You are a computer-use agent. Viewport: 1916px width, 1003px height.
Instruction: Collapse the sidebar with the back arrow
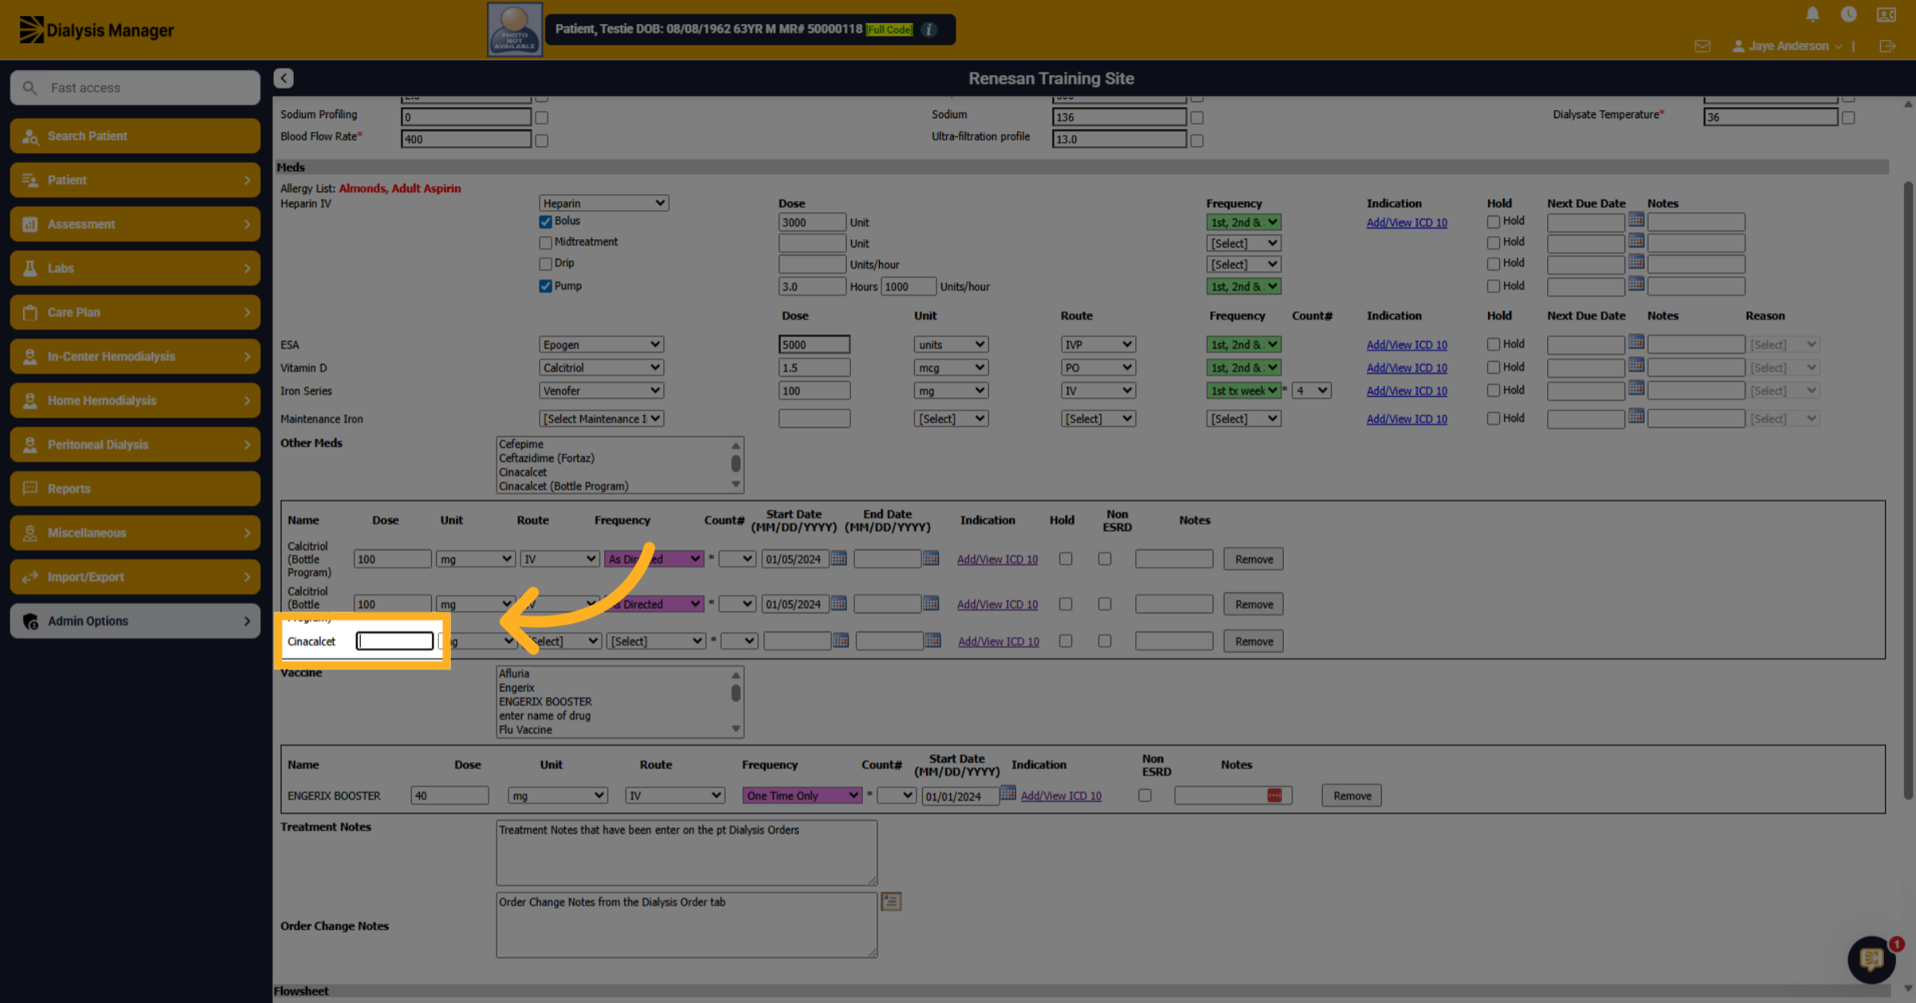coord(283,78)
